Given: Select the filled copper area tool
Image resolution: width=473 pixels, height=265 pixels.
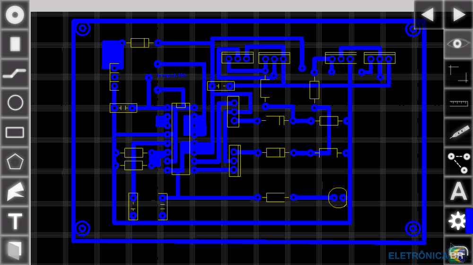Looking at the screenshot, I should pos(15,191).
